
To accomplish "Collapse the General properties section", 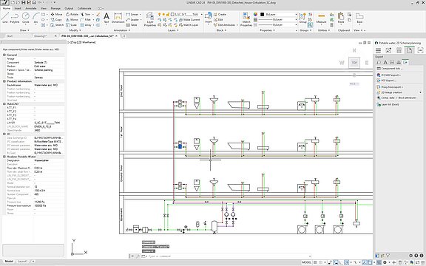I will 4,55.
